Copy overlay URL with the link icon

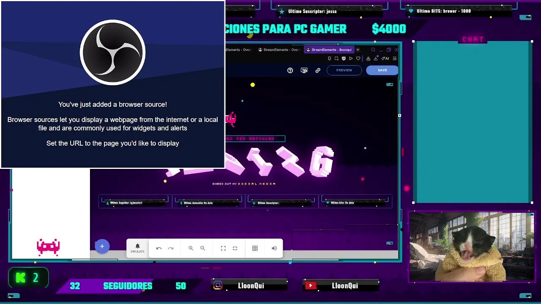318,71
